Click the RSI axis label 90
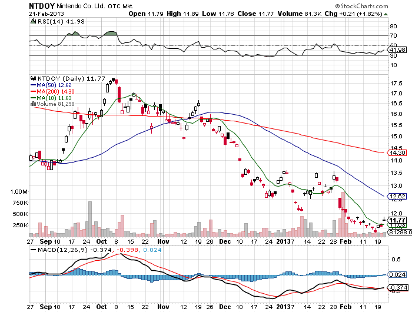This screenshot has width=412, height=312. tap(393, 26)
